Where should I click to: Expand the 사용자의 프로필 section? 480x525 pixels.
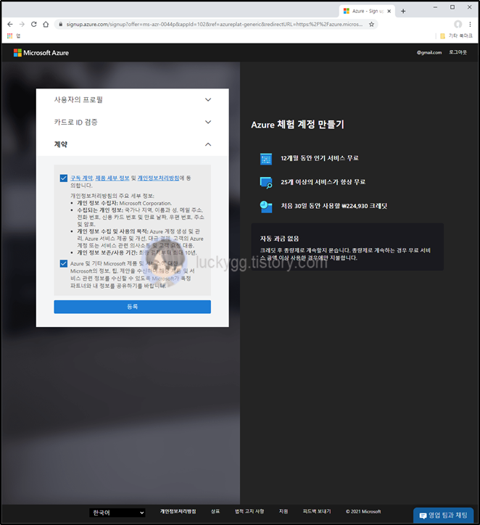(133, 100)
